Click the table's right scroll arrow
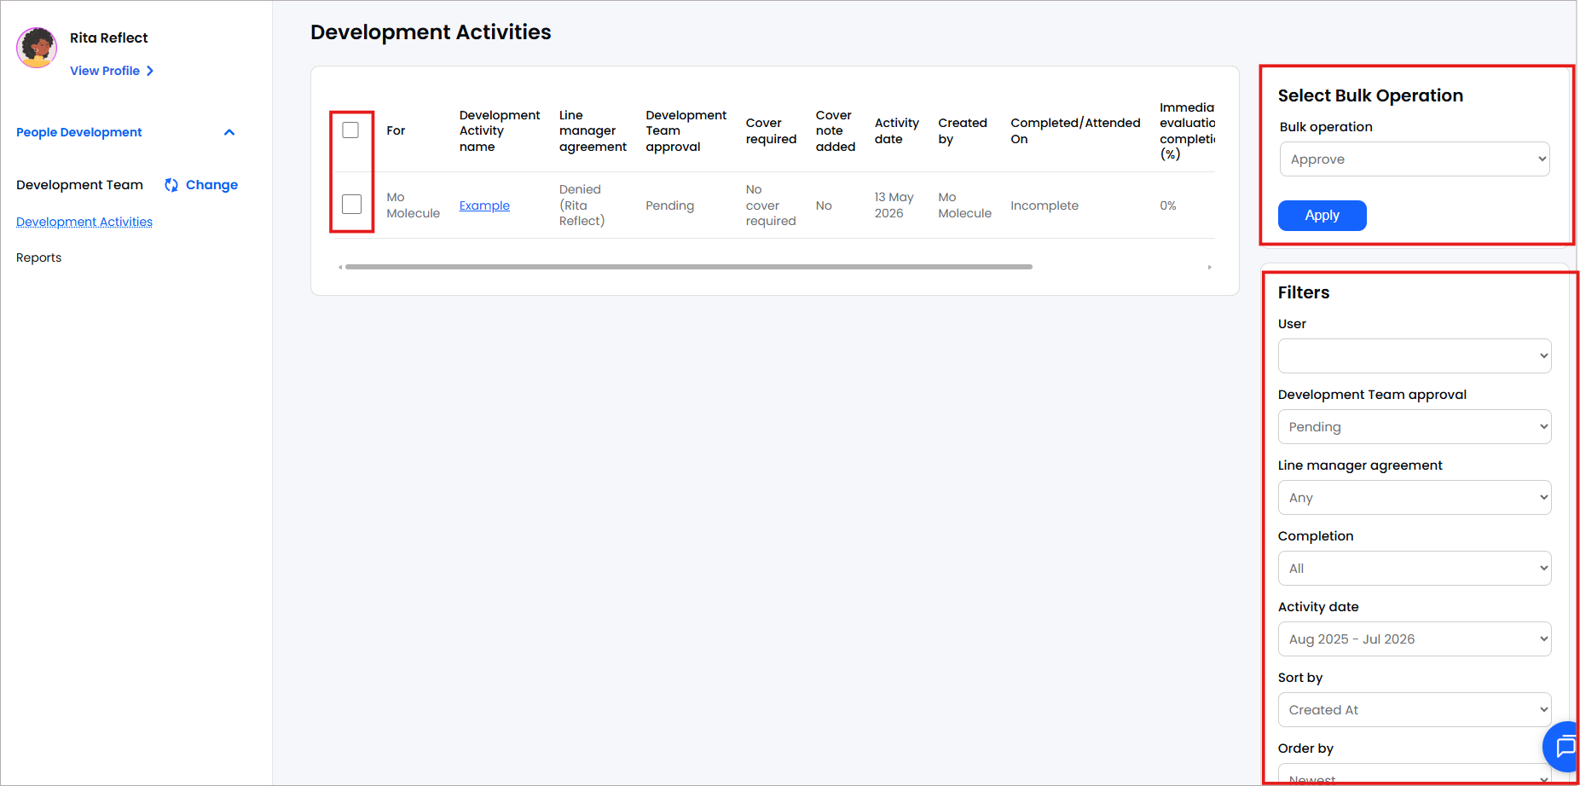This screenshot has height=786, width=1580. pyautogui.click(x=1209, y=267)
